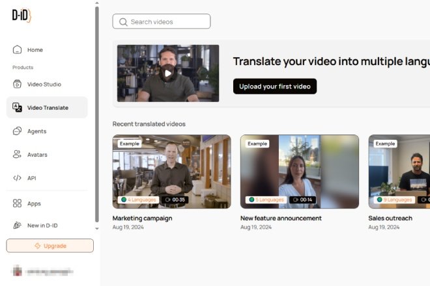Click the 4 Languages badge

139,200
